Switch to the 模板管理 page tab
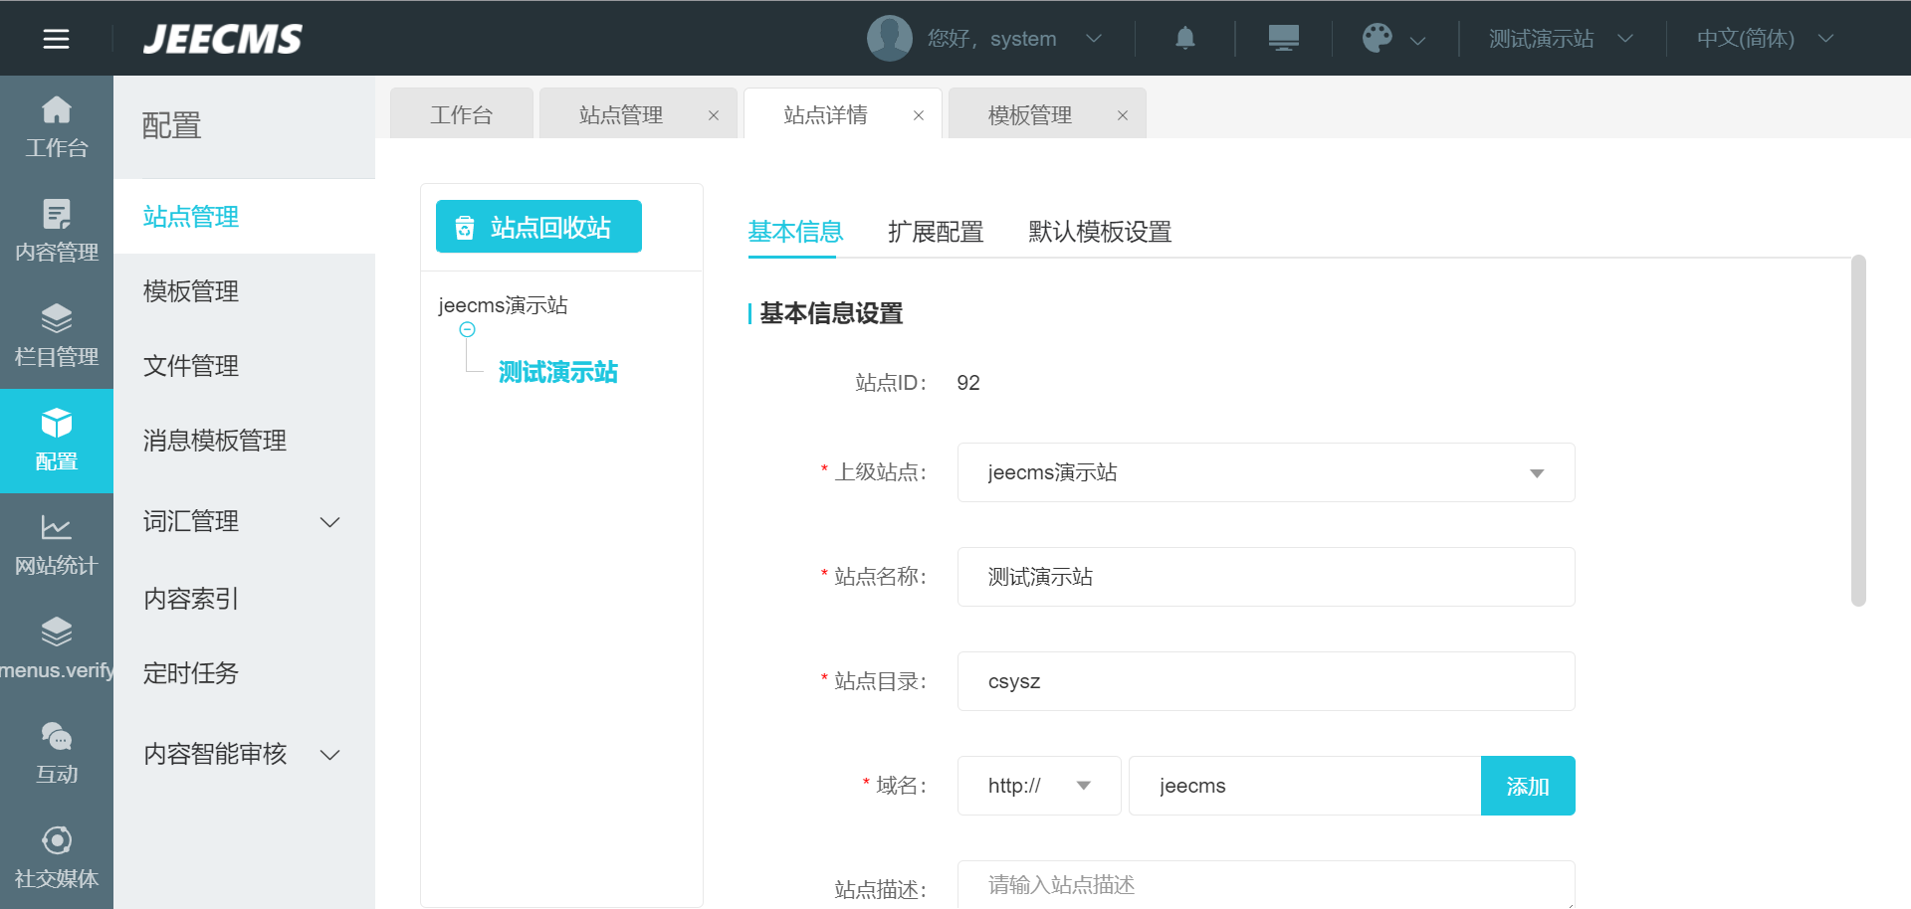This screenshot has height=909, width=1911. tap(1029, 115)
